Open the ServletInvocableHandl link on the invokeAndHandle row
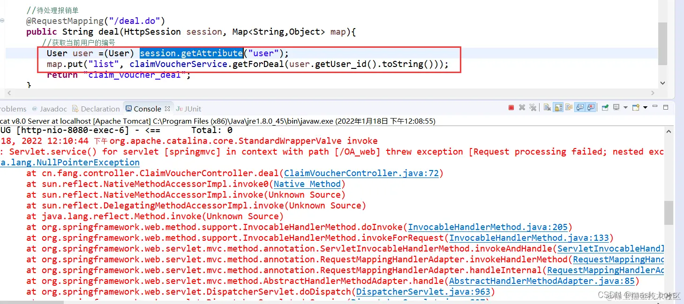 point(611,249)
